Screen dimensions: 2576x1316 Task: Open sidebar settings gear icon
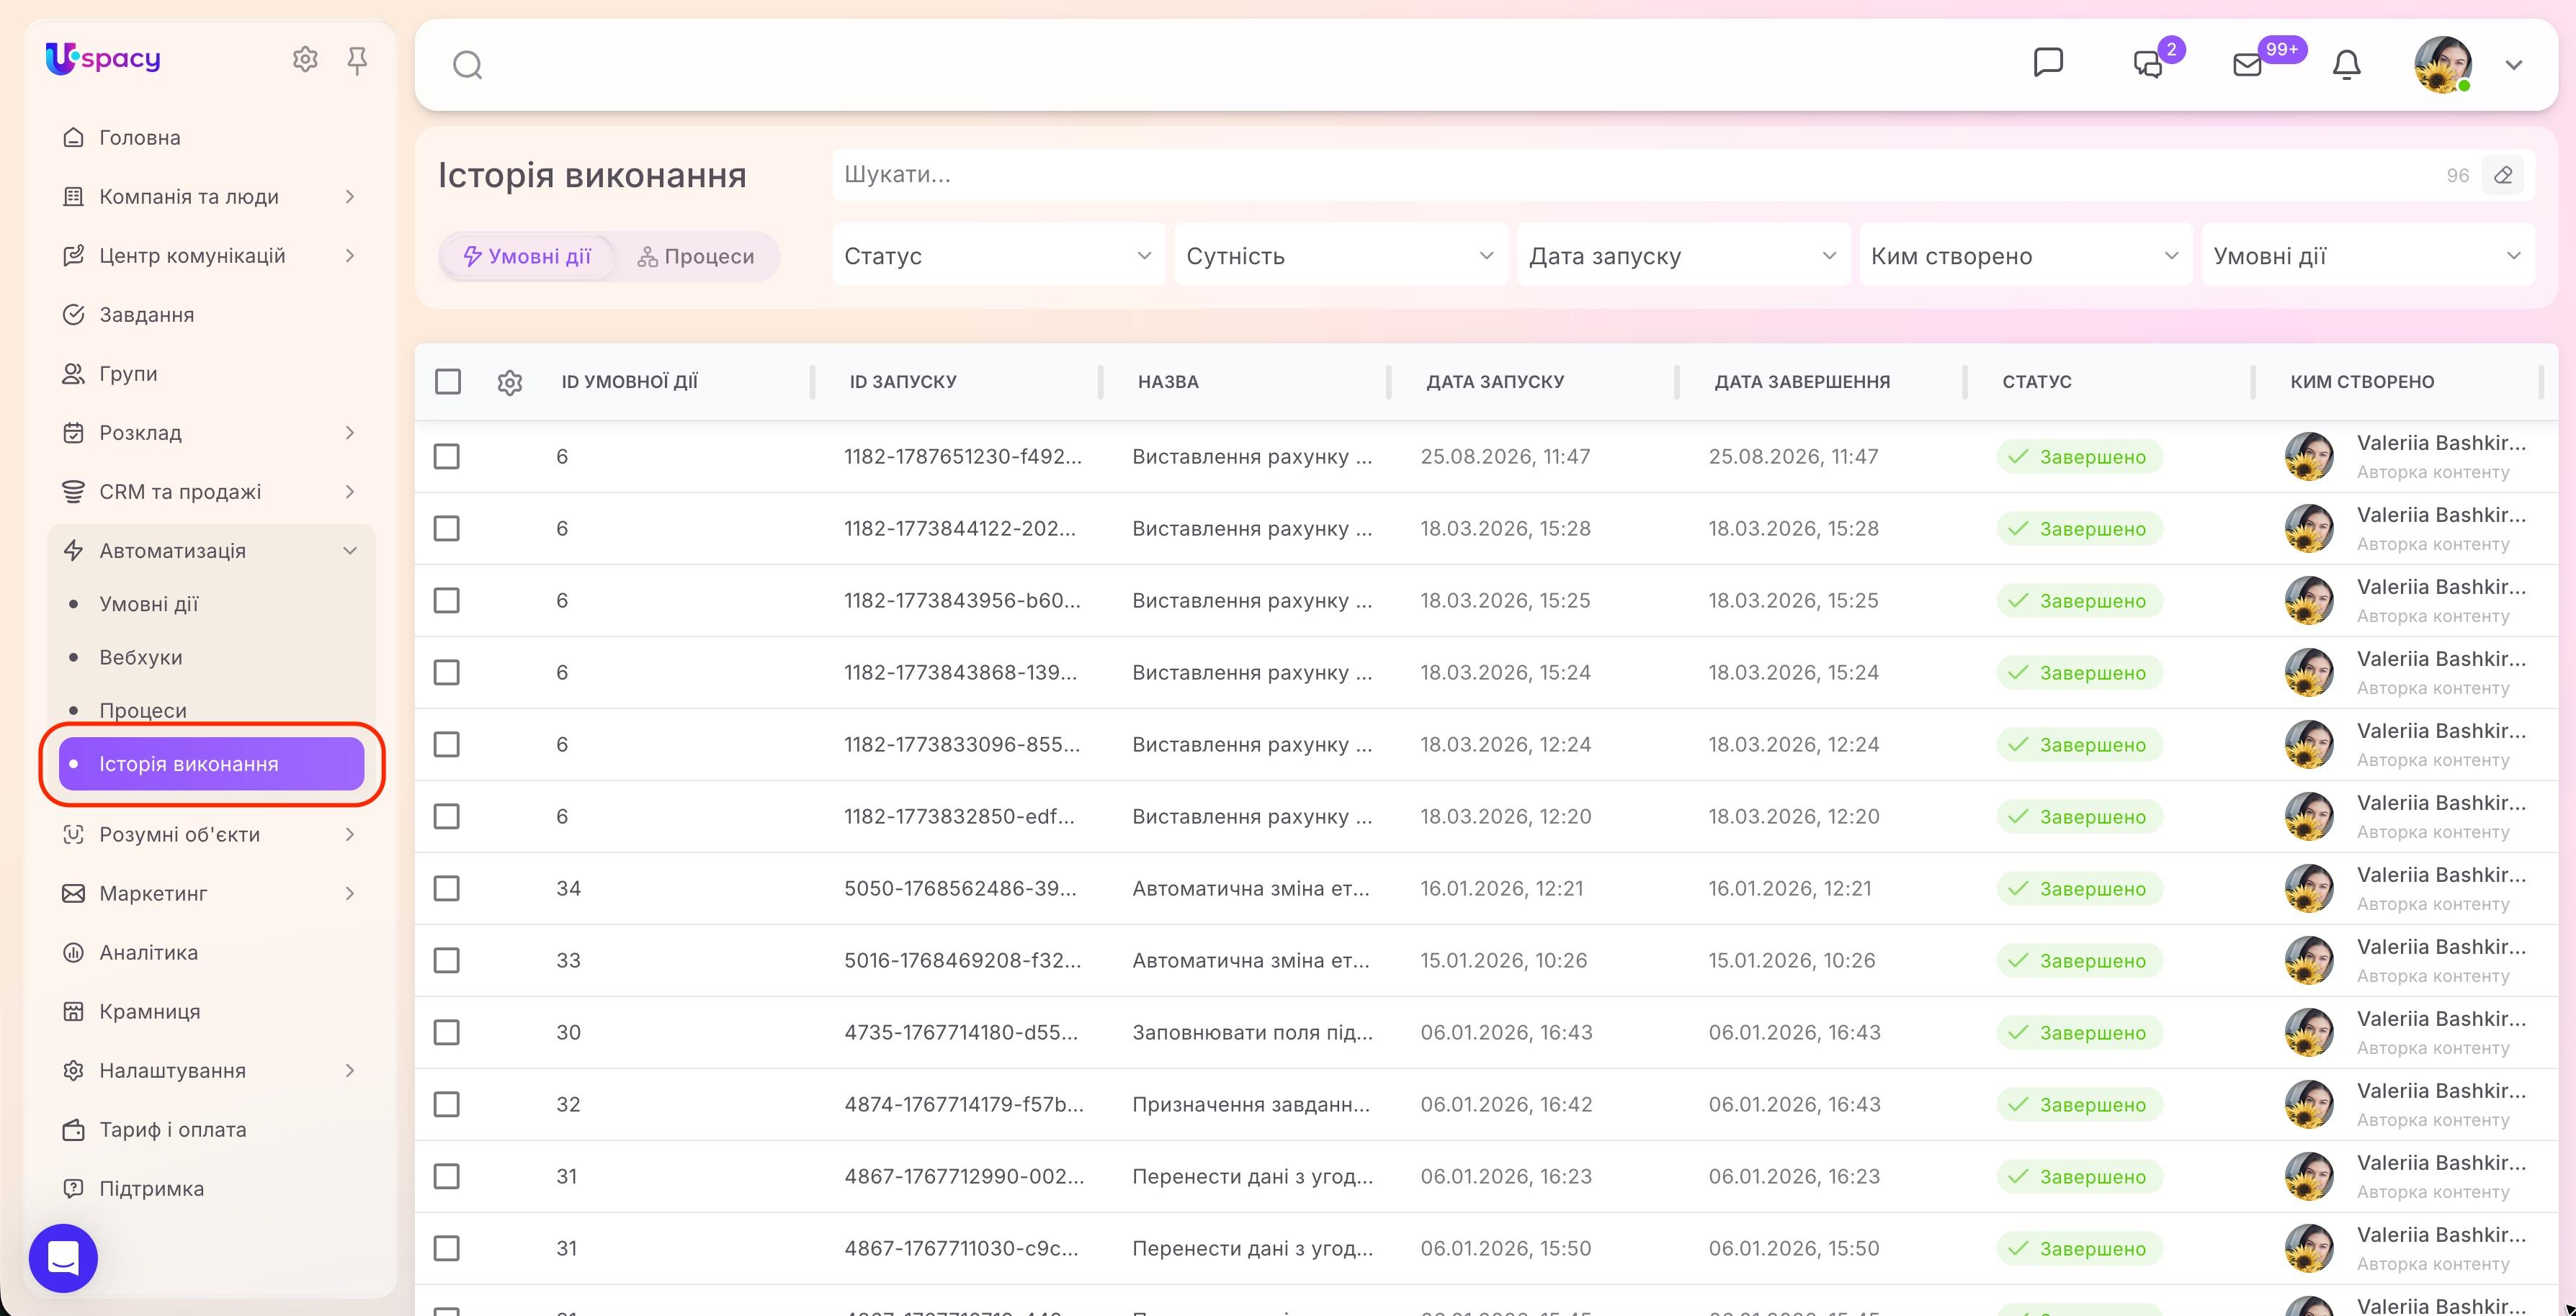click(x=305, y=60)
